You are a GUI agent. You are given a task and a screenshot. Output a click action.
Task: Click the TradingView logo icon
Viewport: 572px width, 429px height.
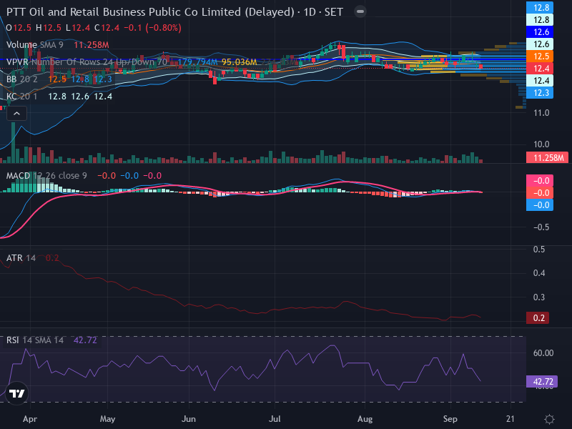click(16, 393)
